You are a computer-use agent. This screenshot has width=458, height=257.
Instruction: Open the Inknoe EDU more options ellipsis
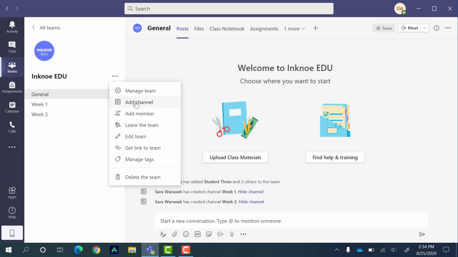115,76
